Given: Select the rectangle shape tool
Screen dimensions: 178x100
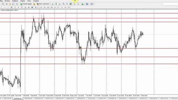Looking at the screenshot, I should click(32, 7).
